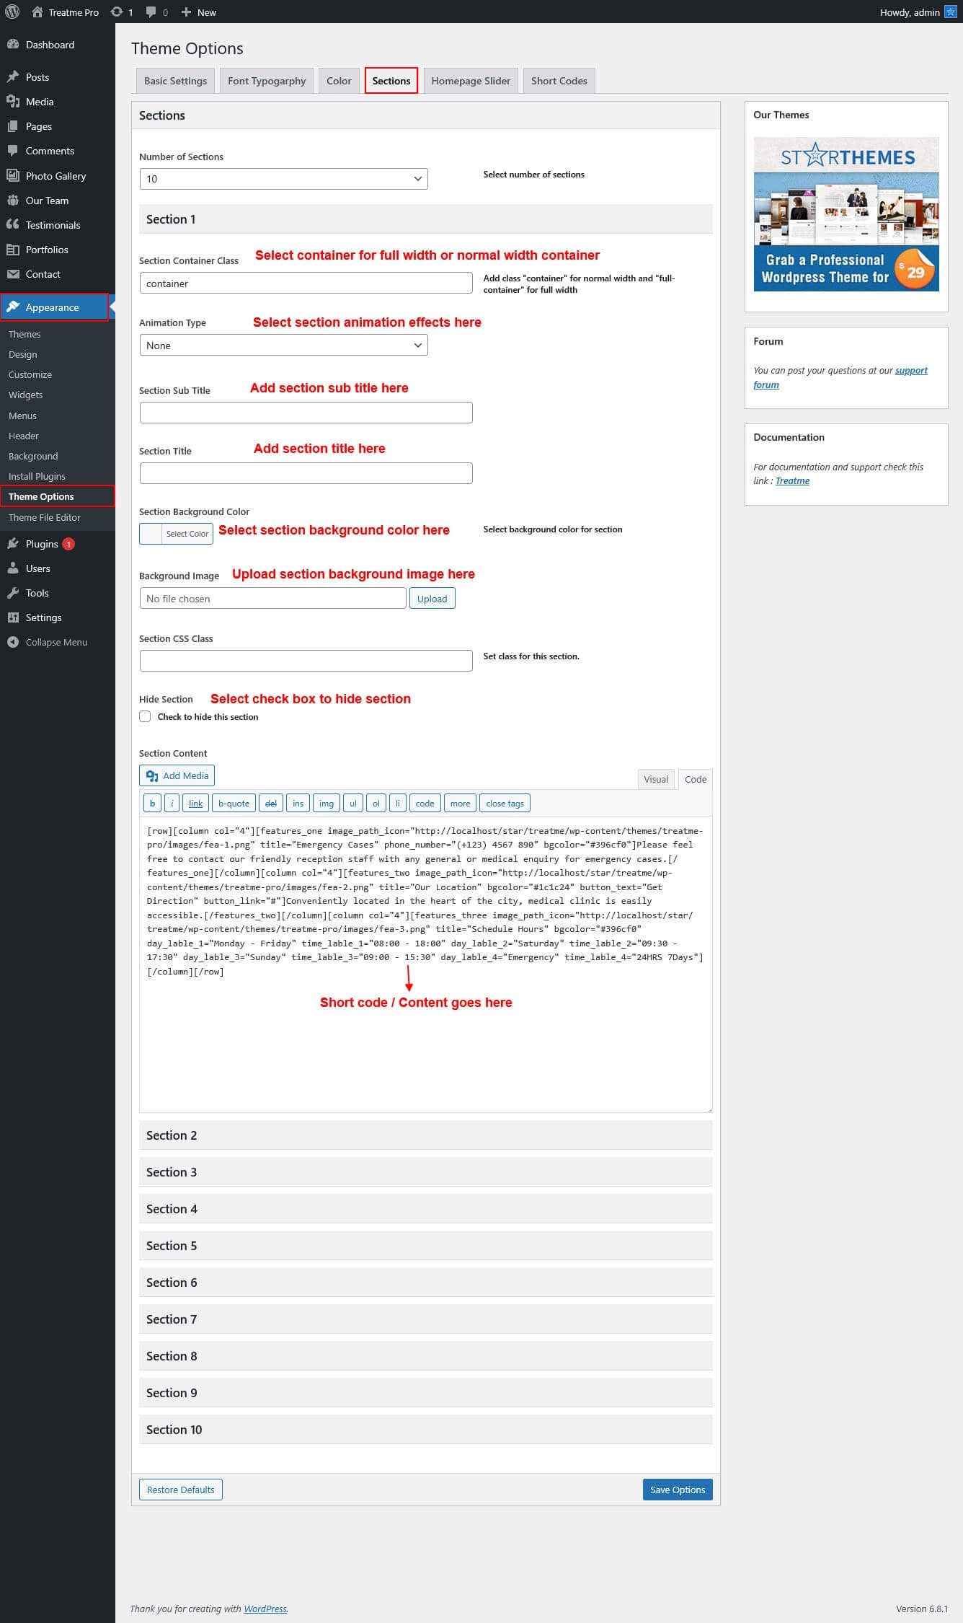Open Dashboard from the sidebar
963x1623 pixels.
pyautogui.click(x=50, y=45)
